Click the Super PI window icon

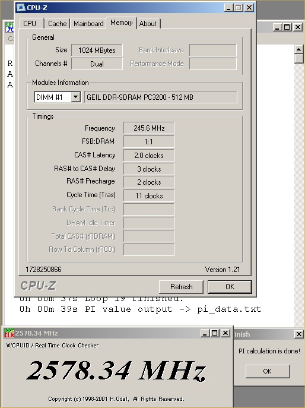tap(9, 27)
